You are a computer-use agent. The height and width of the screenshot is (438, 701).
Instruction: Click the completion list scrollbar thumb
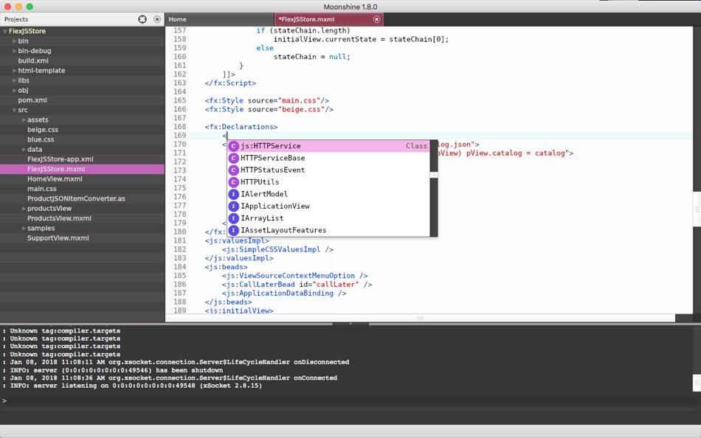[434, 175]
